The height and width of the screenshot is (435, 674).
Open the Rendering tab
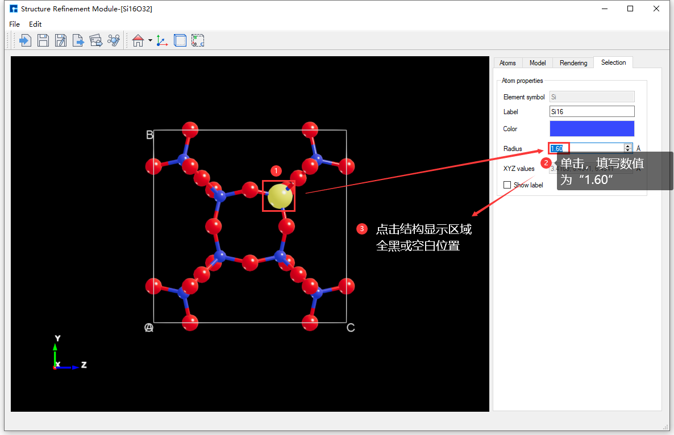tap(573, 62)
